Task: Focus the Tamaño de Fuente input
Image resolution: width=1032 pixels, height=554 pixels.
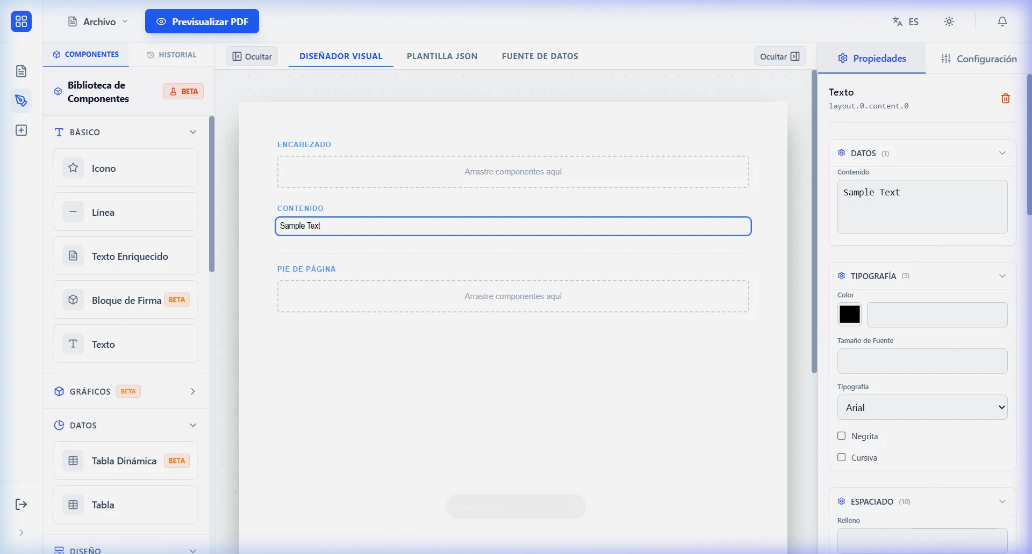Action: (922, 361)
